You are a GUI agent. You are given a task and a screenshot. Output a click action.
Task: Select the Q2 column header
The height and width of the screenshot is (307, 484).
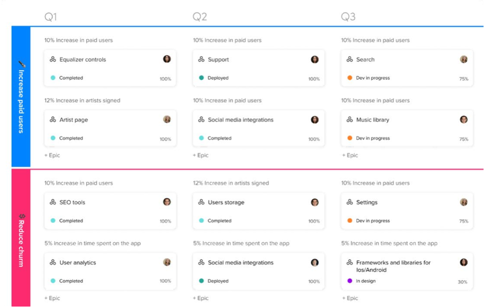click(200, 17)
